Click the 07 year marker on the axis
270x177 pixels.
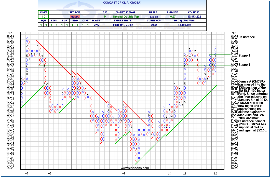pyautogui.click(x=26, y=173)
